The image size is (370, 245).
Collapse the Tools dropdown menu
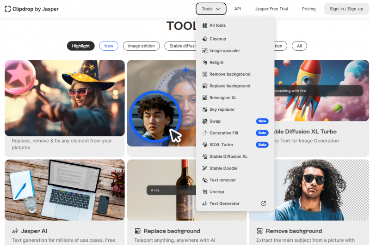coord(211,9)
